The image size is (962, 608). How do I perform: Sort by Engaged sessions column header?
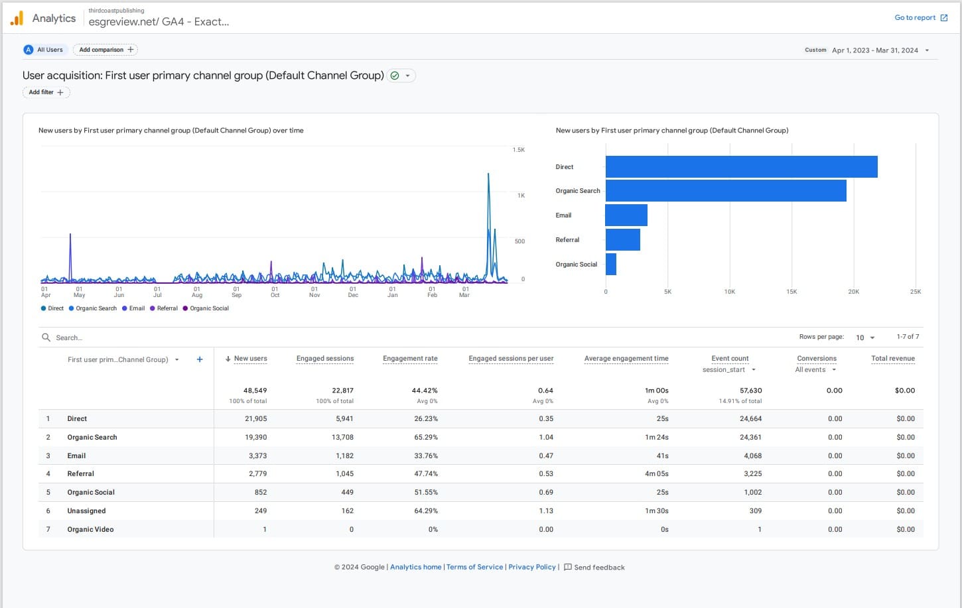point(325,359)
